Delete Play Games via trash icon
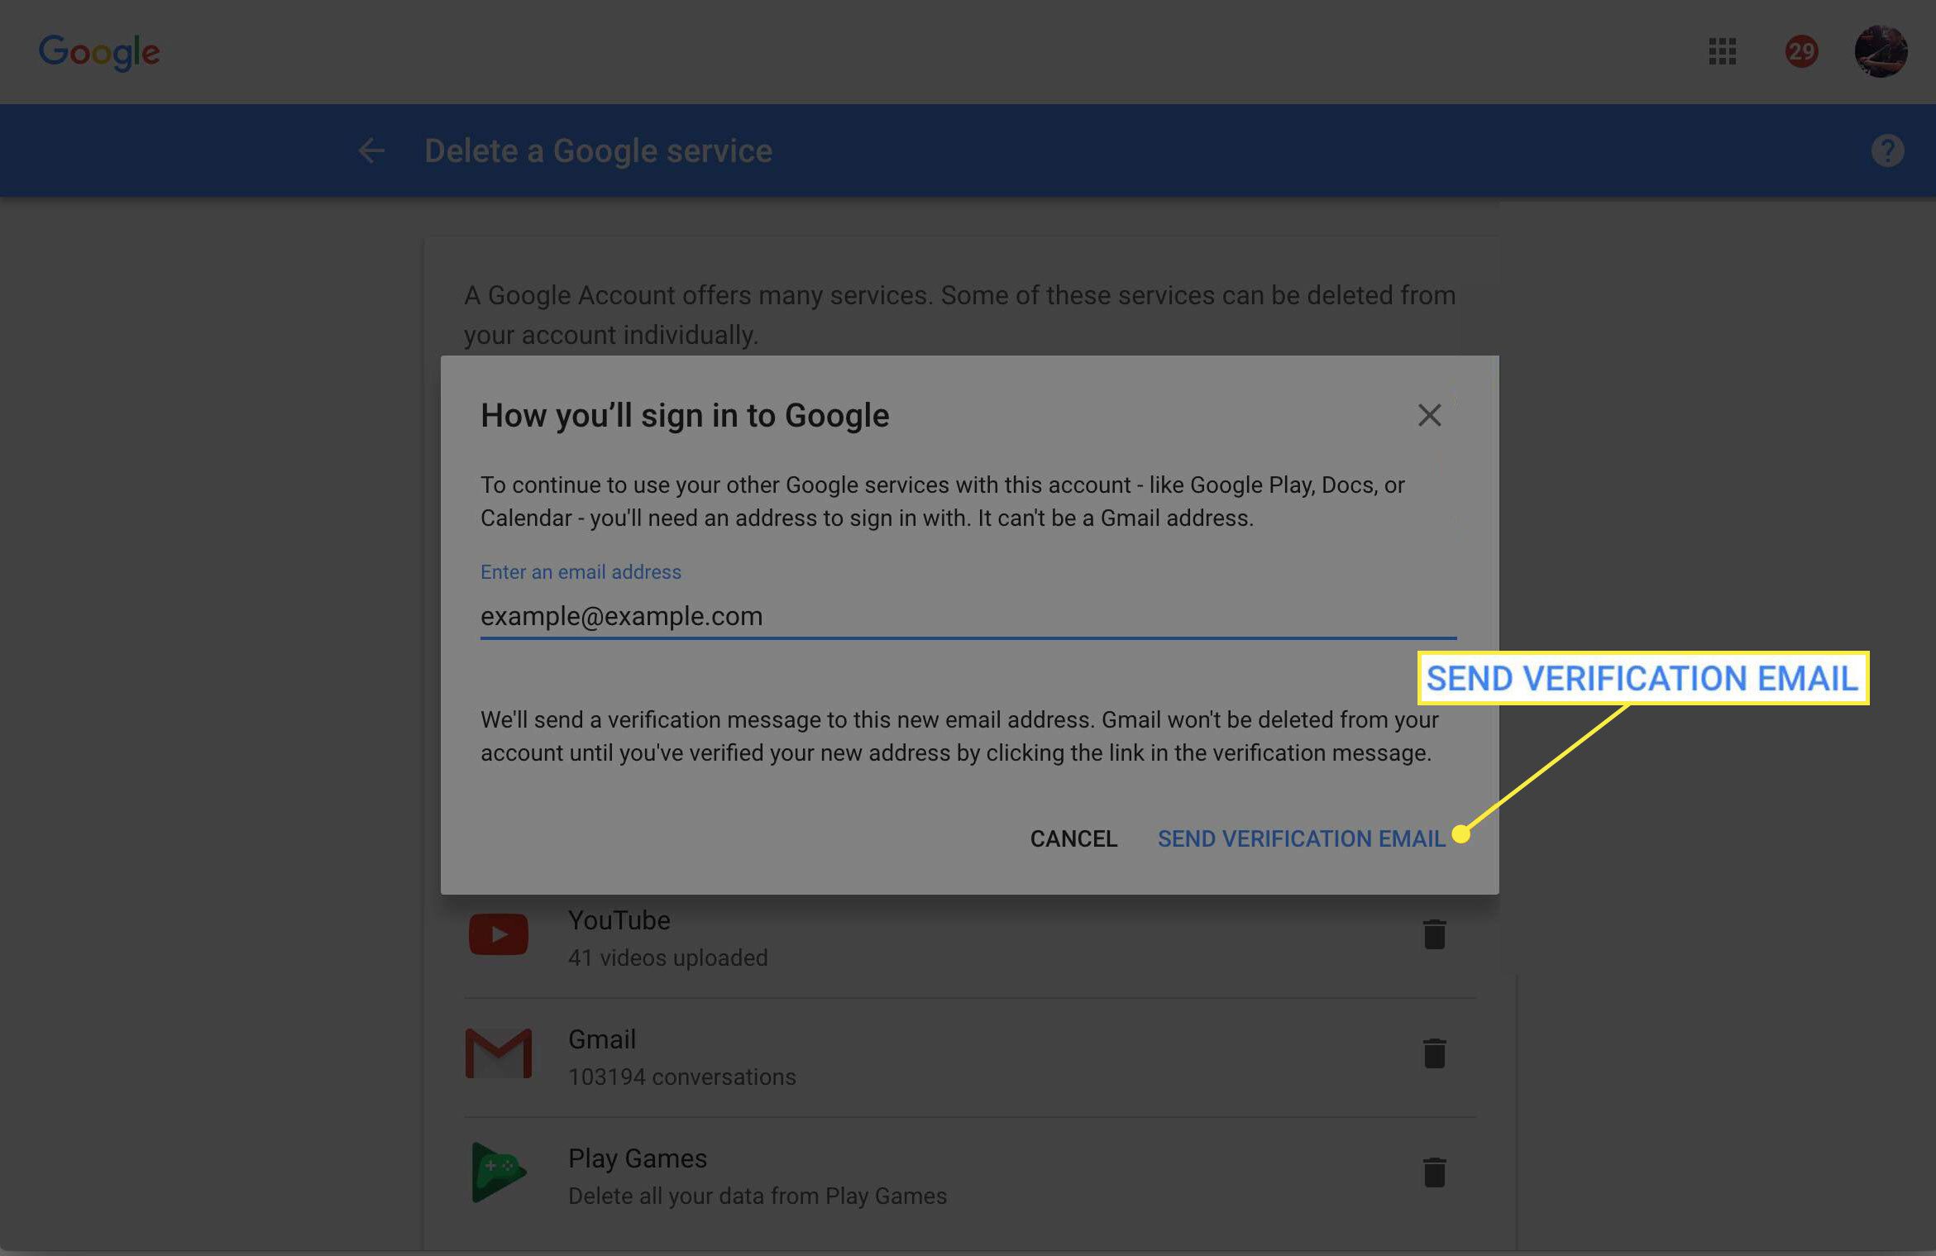 [x=1434, y=1172]
